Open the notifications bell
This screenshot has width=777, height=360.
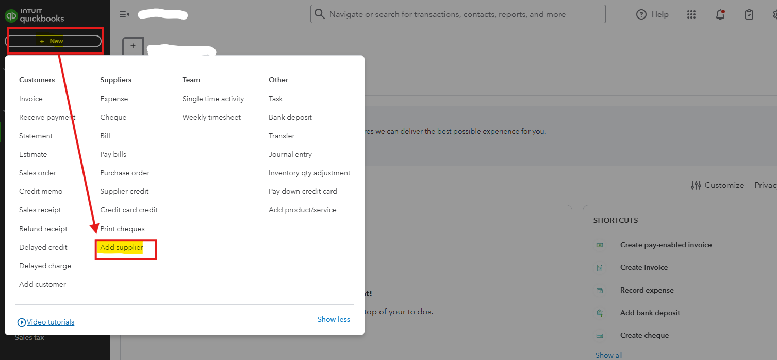(720, 14)
